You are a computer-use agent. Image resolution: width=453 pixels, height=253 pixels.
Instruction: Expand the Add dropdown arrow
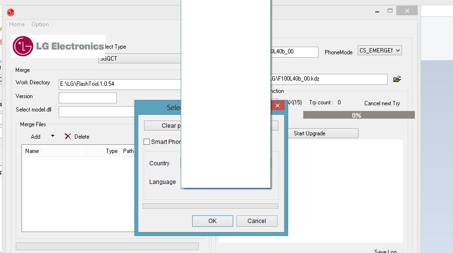pyautogui.click(x=52, y=136)
